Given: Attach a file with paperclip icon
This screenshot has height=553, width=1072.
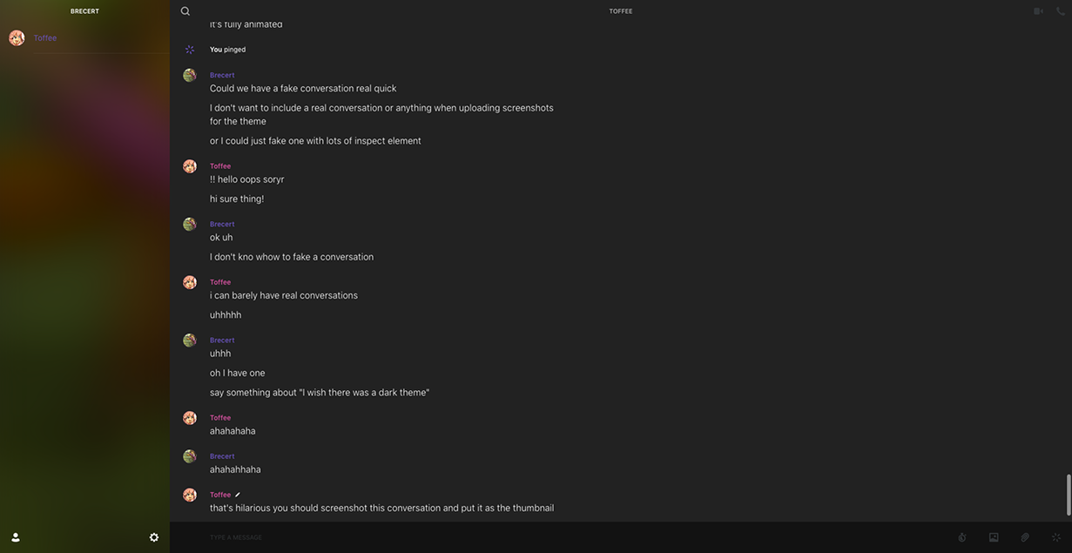Looking at the screenshot, I should [x=1025, y=537].
